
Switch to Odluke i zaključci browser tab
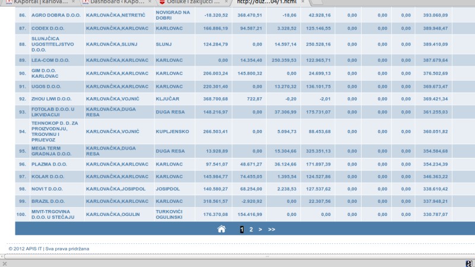coord(194,2)
